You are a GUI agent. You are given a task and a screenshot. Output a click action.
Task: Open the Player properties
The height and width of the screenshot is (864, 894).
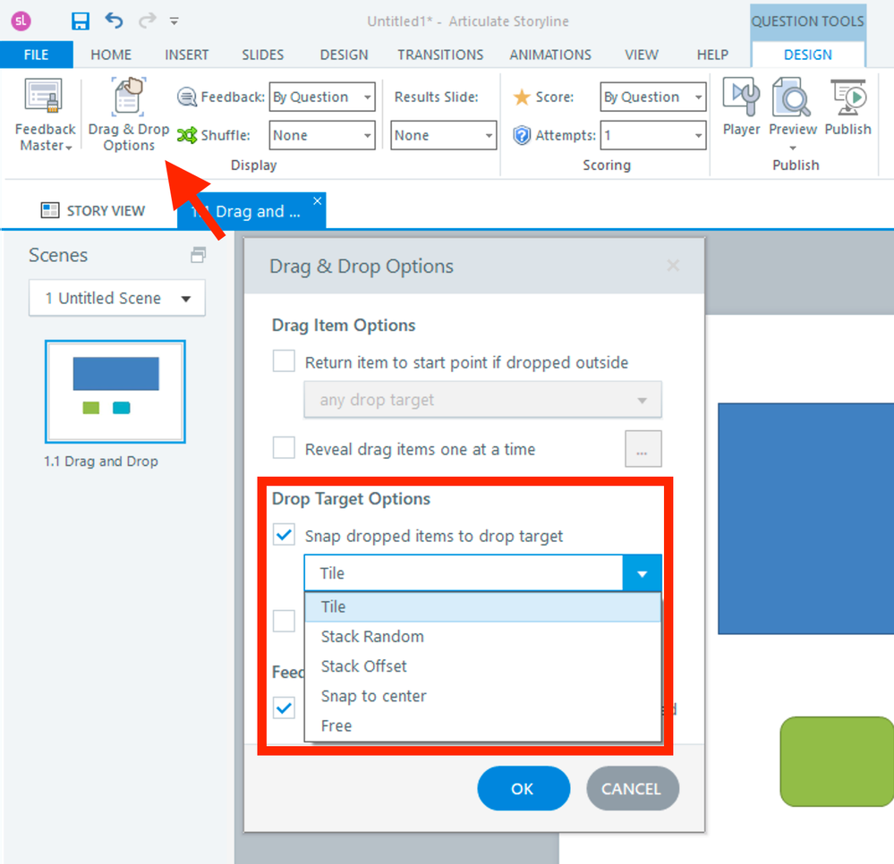741,107
